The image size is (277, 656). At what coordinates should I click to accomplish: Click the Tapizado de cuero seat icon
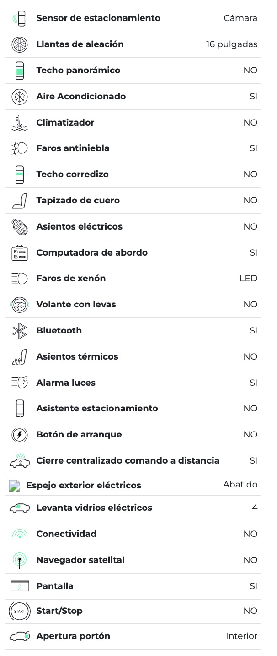click(x=19, y=201)
